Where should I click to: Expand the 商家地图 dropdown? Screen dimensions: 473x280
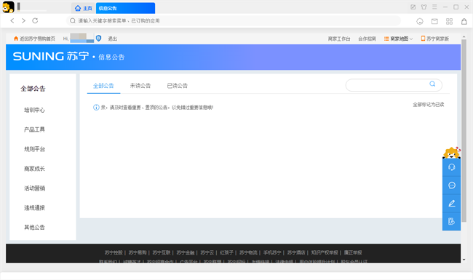pyautogui.click(x=398, y=39)
